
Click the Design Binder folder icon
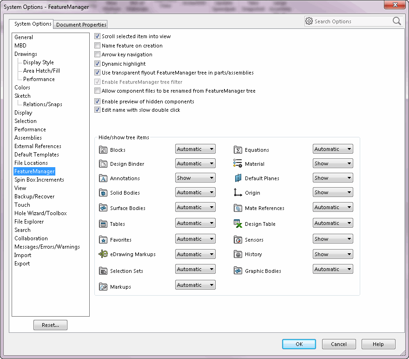coord(103,164)
